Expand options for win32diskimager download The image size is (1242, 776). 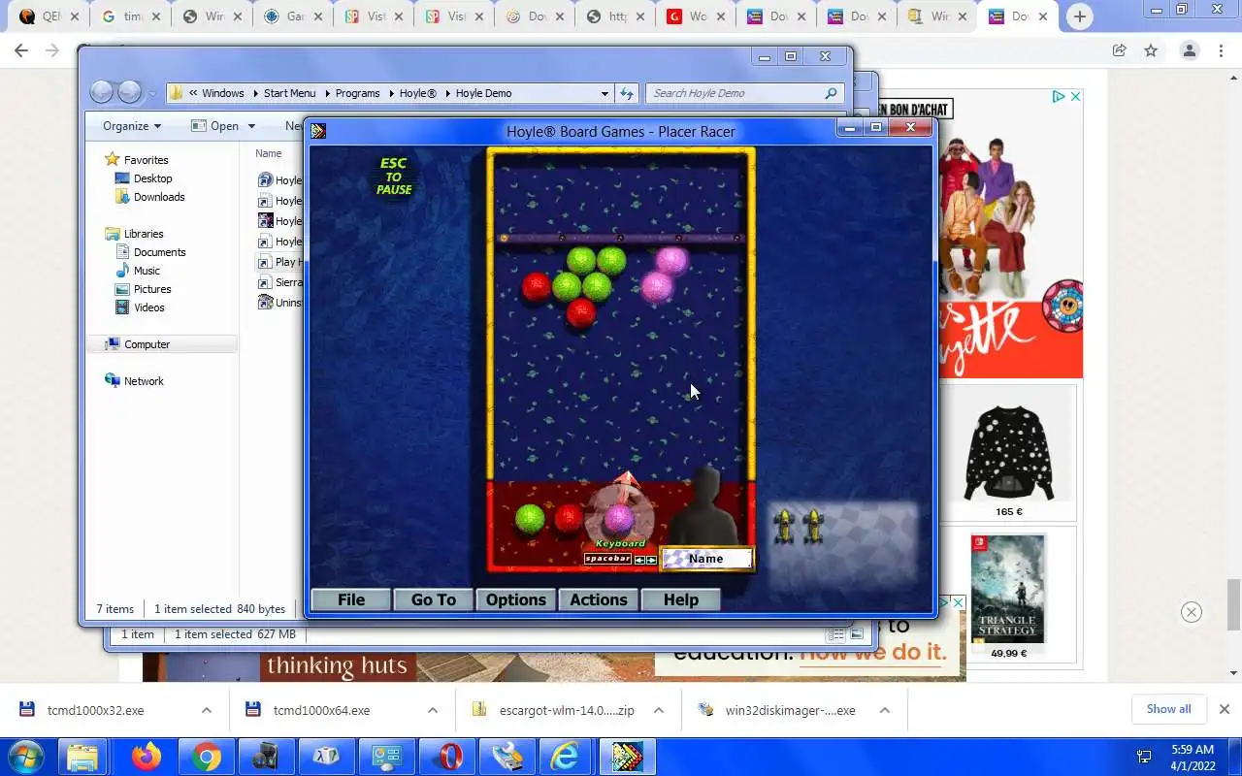(x=884, y=710)
